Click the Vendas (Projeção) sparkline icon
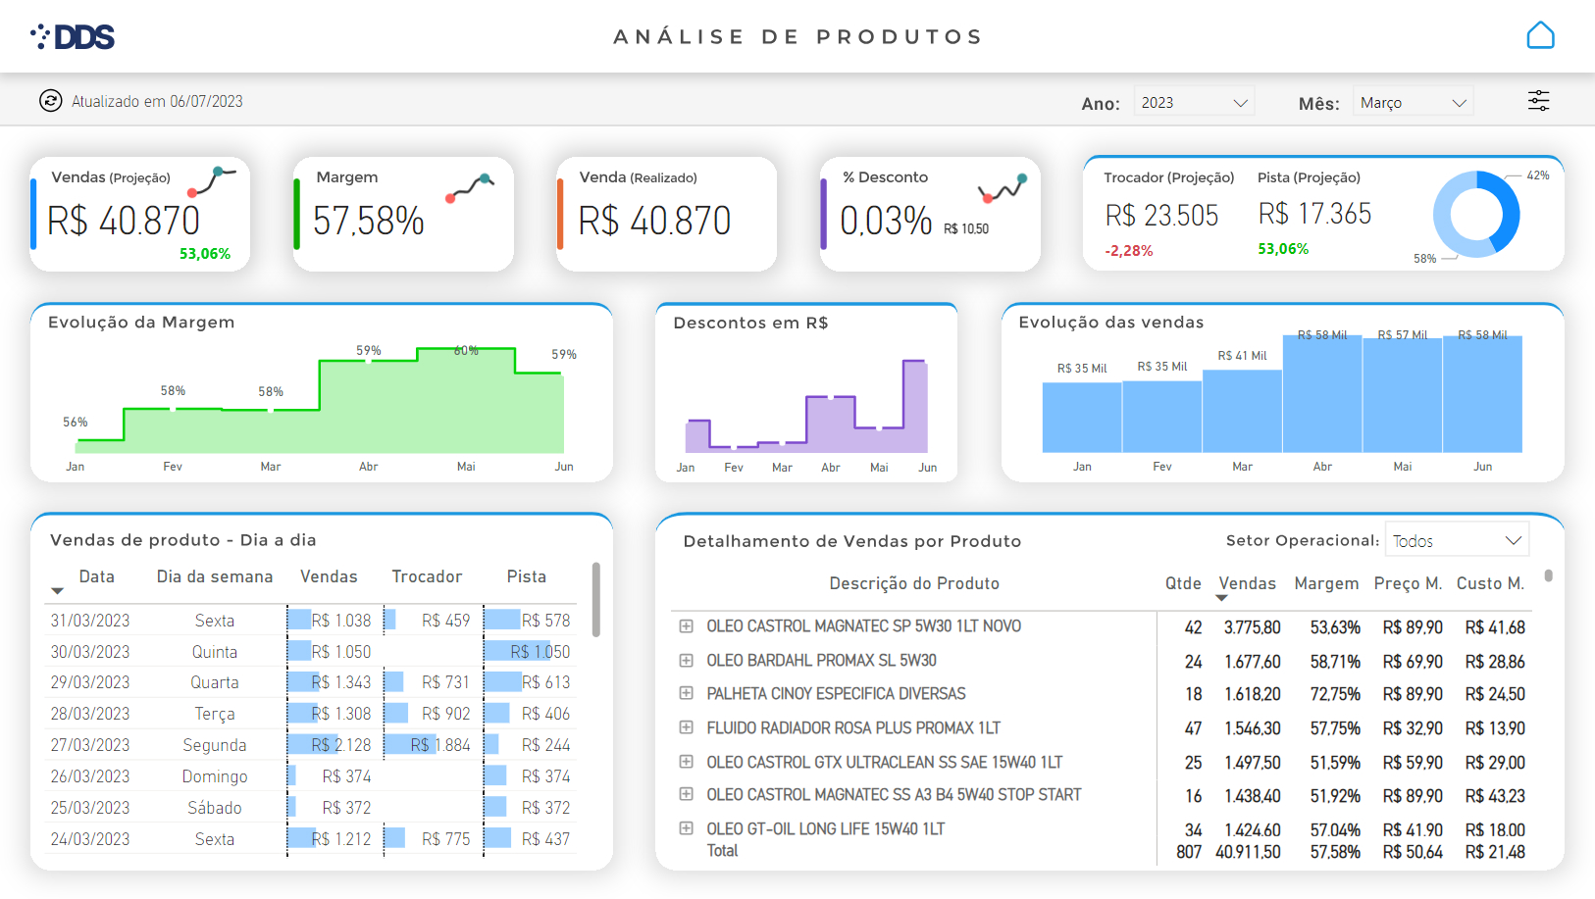This screenshot has width=1595, height=899. [213, 182]
